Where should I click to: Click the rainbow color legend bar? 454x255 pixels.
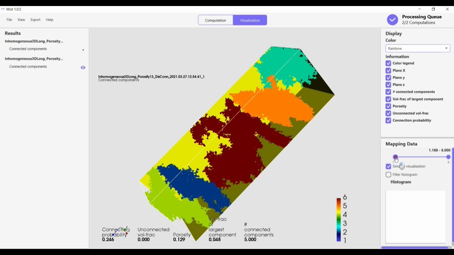338,220
